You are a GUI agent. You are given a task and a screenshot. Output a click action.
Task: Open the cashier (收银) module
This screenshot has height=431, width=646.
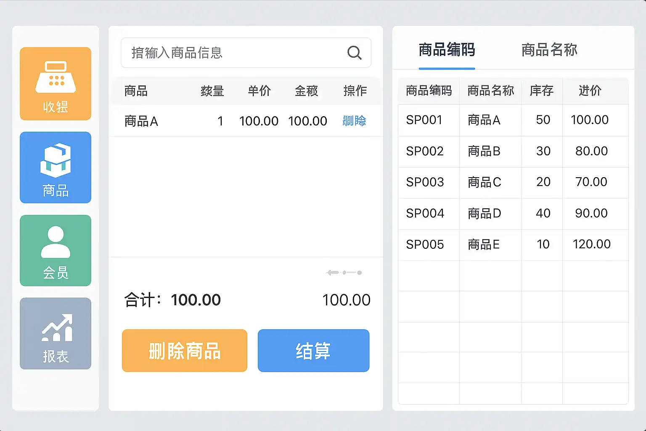56,84
